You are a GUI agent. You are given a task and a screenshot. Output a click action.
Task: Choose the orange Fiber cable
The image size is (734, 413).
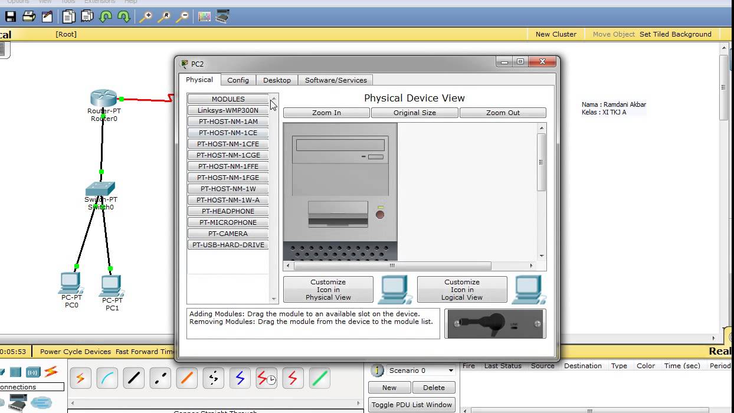(x=186, y=378)
